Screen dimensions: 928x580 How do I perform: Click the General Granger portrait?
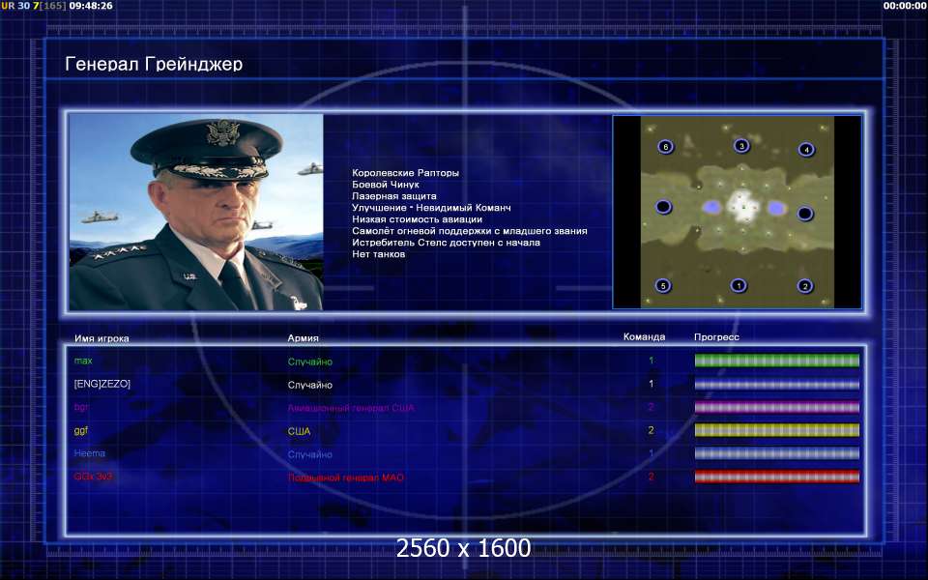click(x=196, y=213)
